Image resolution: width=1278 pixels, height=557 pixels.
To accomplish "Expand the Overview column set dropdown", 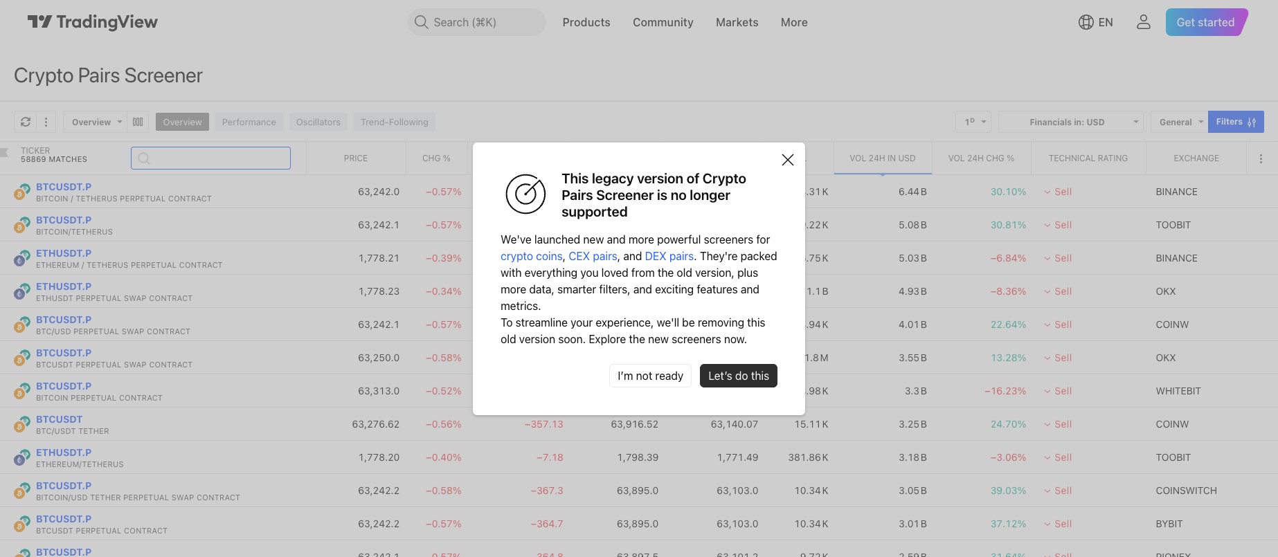I will 96,122.
